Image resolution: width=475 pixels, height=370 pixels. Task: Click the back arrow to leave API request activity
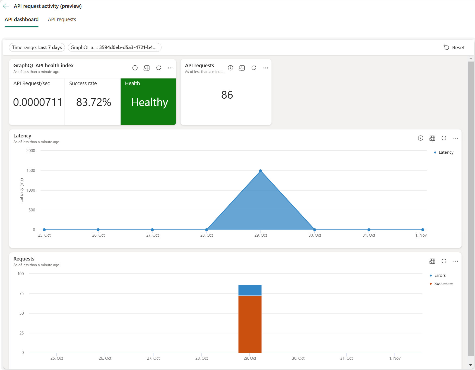[x=6, y=6]
